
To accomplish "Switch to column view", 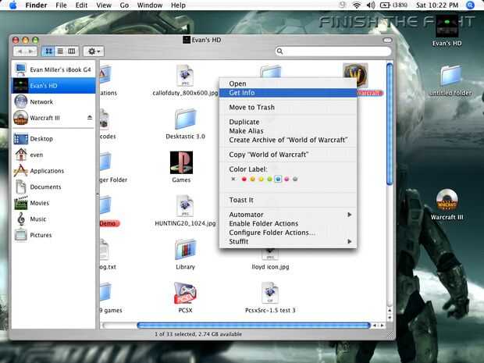I will [x=72, y=52].
